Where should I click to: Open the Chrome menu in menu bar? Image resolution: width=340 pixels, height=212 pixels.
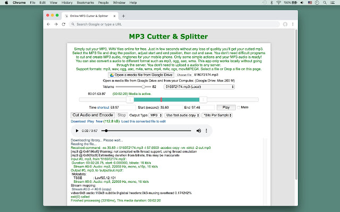[x=19, y=3]
